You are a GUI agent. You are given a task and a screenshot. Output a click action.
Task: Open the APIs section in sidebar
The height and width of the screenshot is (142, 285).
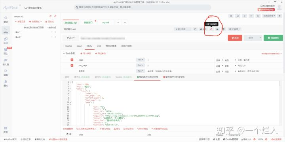click(6, 30)
